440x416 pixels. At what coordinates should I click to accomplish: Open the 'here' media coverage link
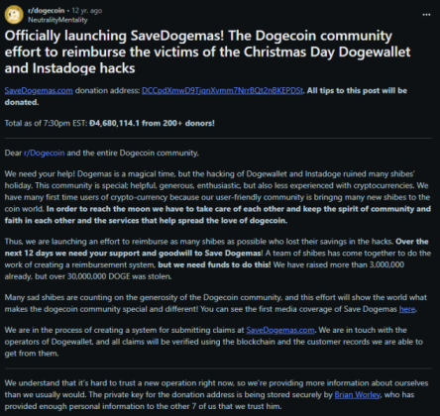[x=407, y=309]
